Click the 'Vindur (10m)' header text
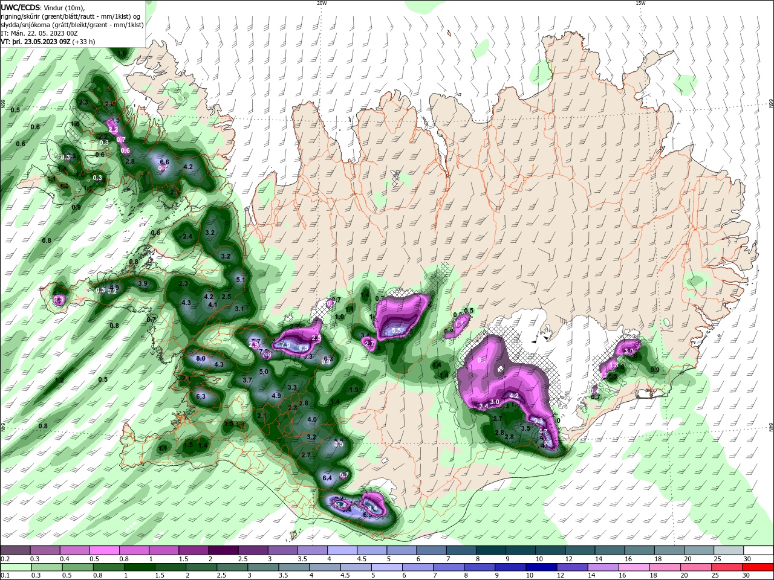The image size is (774, 580). pyautogui.click(x=65, y=8)
